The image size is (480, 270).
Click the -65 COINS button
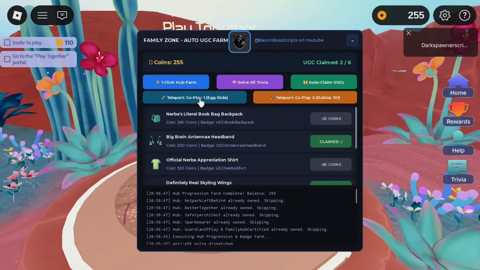[331, 165]
